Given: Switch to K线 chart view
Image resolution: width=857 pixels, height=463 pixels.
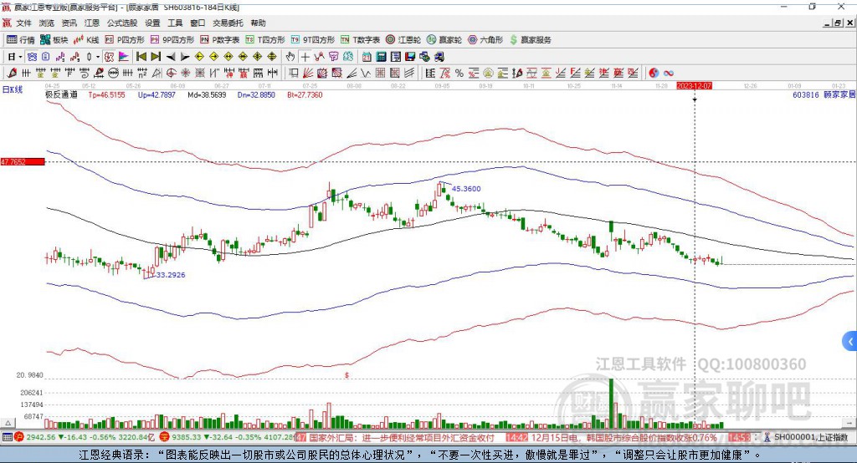Looking at the screenshot, I should pyautogui.click(x=86, y=40).
